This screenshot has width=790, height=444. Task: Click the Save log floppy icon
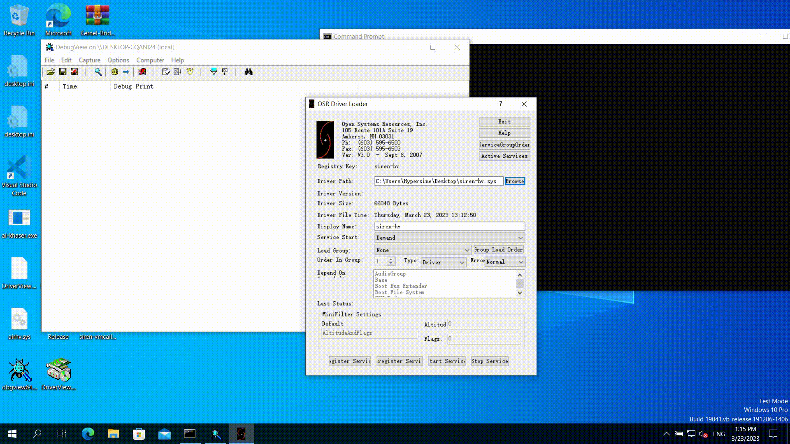63,72
